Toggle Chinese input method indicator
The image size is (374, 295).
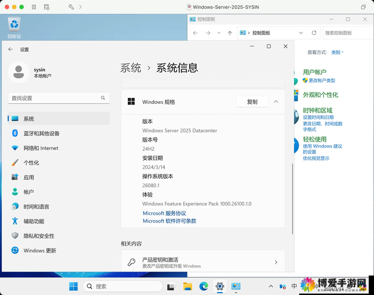click(294, 286)
